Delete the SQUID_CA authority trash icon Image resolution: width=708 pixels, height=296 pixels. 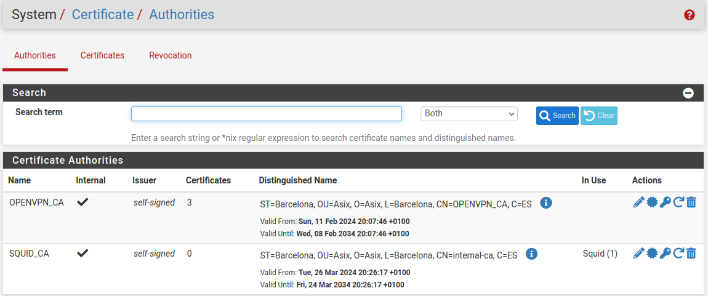[x=691, y=254]
